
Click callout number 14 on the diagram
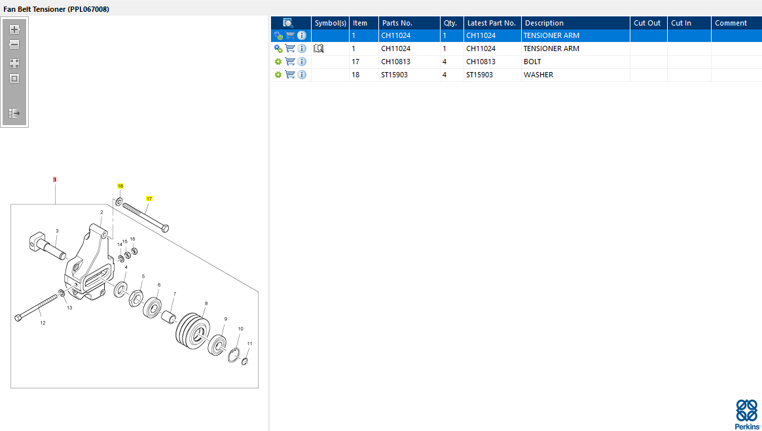click(x=120, y=245)
